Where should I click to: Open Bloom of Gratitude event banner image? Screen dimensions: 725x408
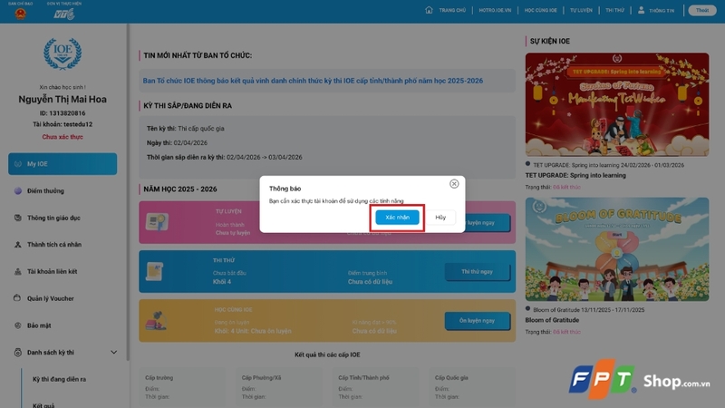[x=617, y=249]
